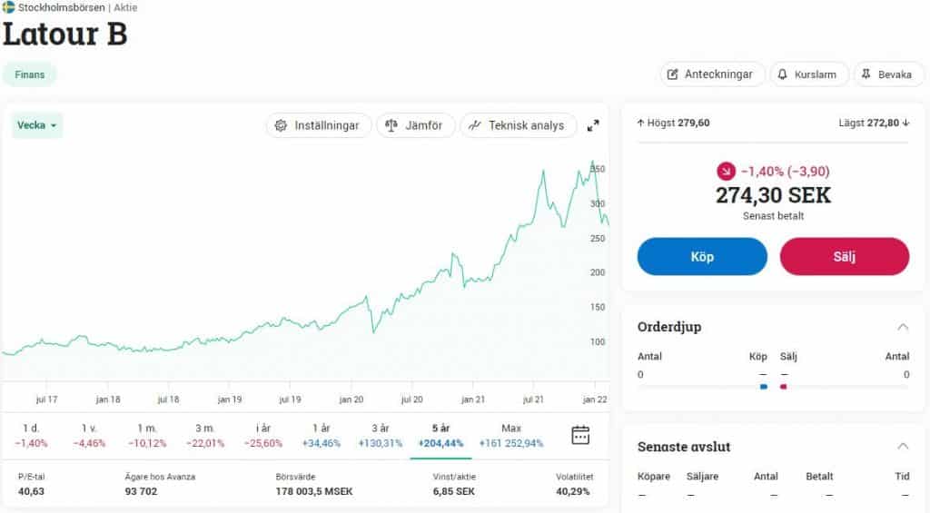Set a Kurslarm bell price alert
The image size is (930, 513).
point(809,74)
